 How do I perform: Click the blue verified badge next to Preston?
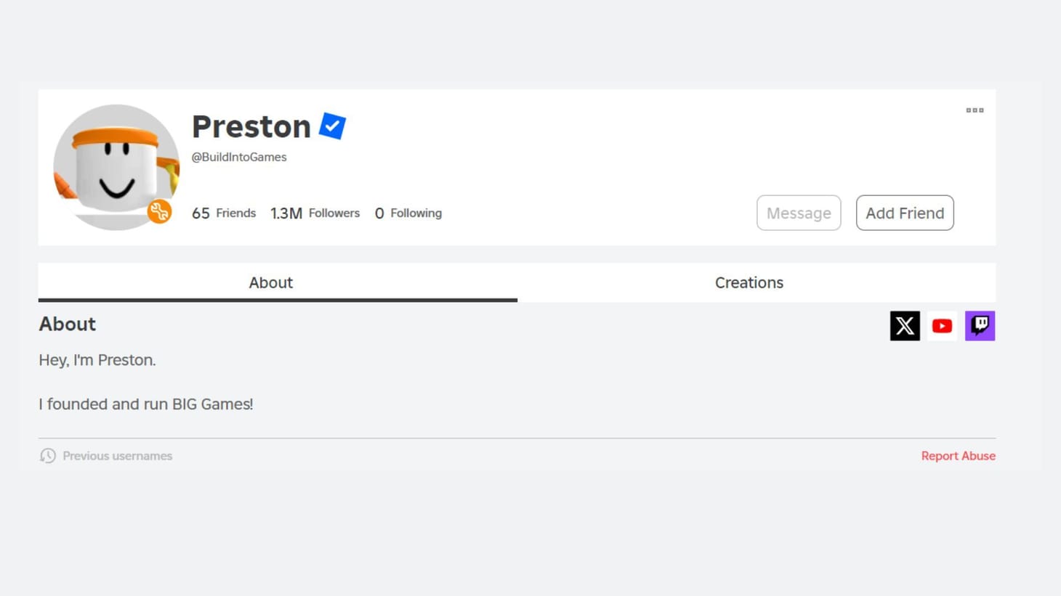pyautogui.click(x=332, y=126)
